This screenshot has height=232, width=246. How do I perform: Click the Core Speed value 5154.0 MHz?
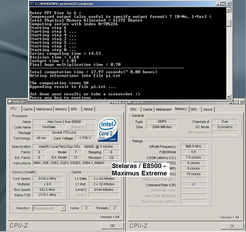(47, 178)
